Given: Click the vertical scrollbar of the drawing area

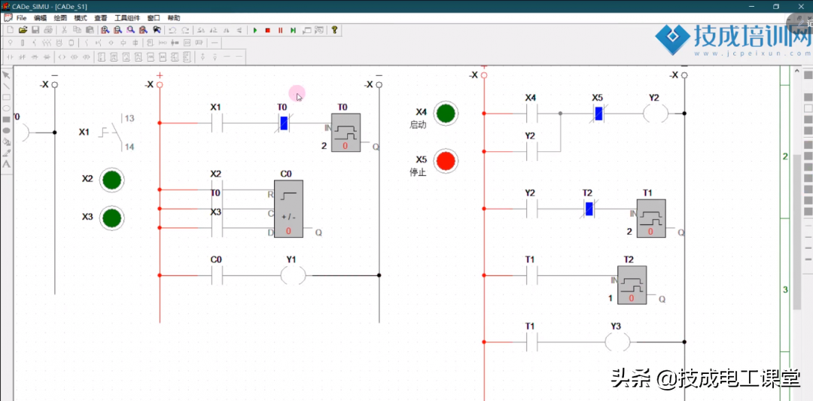Looking at the screenshot, I should (798, 233).
